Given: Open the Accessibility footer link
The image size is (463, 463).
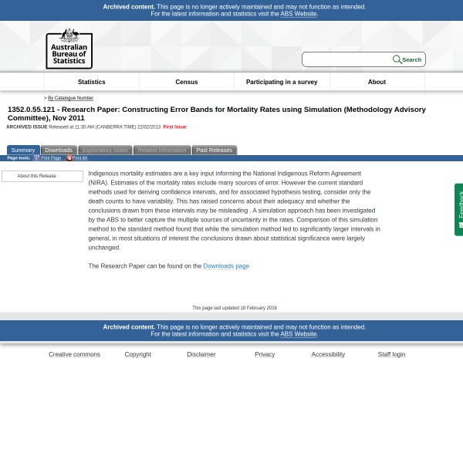Looking at the screenshot, I should click(x=328, y=354).
